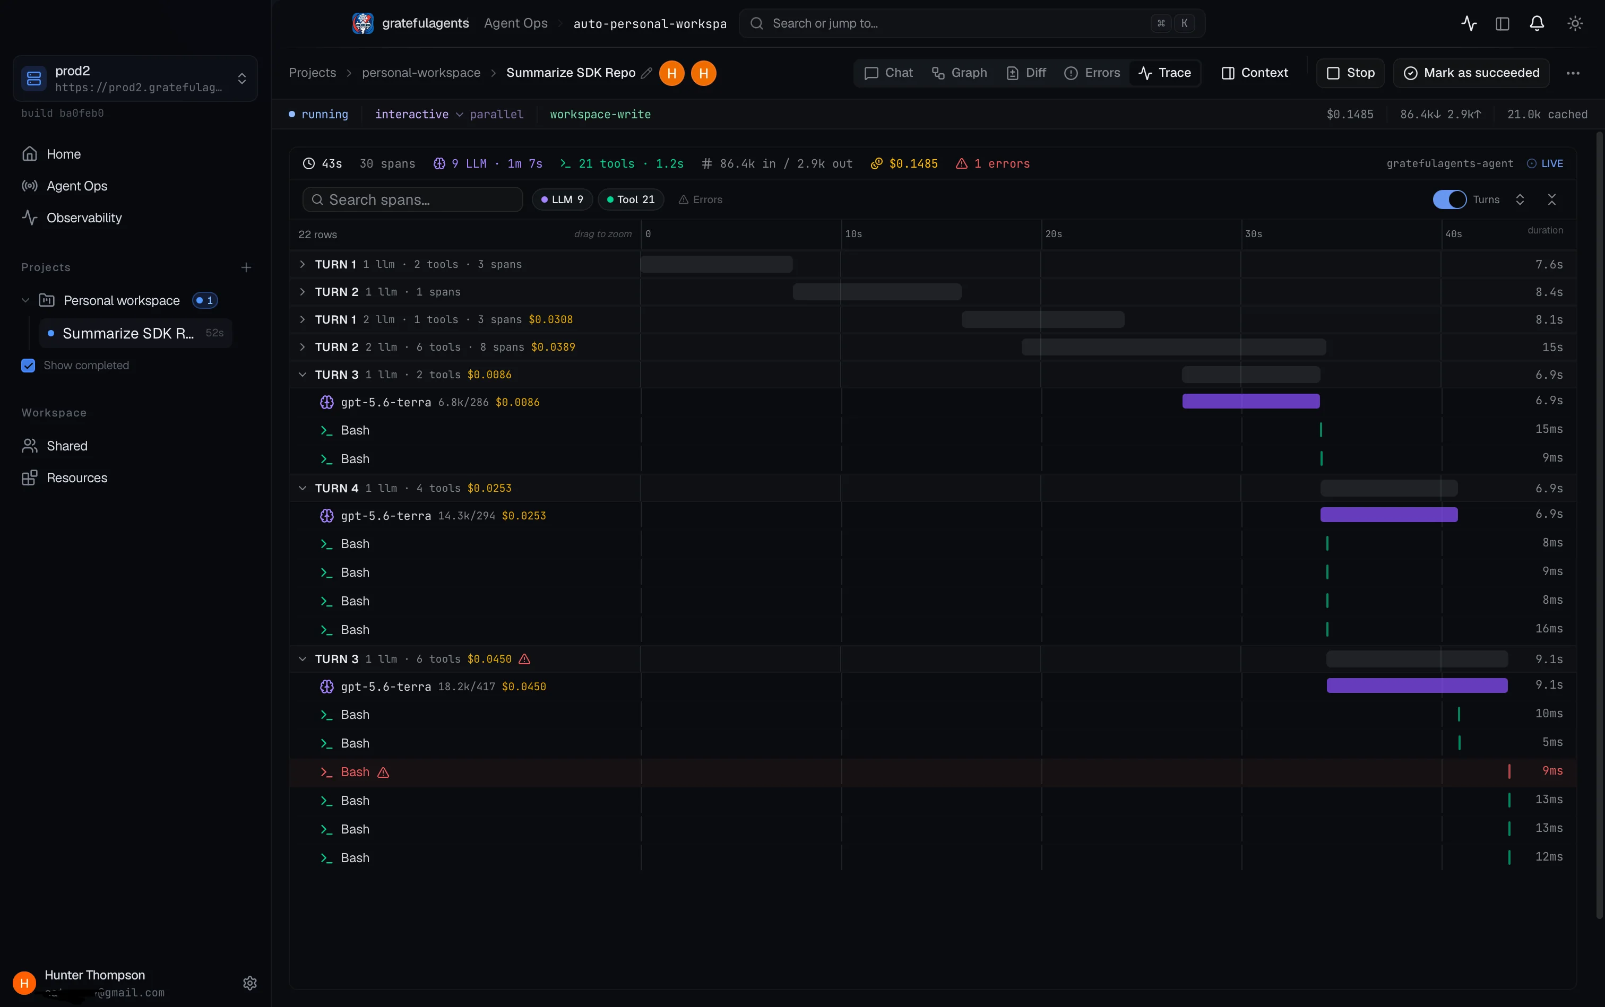Toggle the LLM 9 filter chip
1605x1007 pixels.
[x=562, y=200]
